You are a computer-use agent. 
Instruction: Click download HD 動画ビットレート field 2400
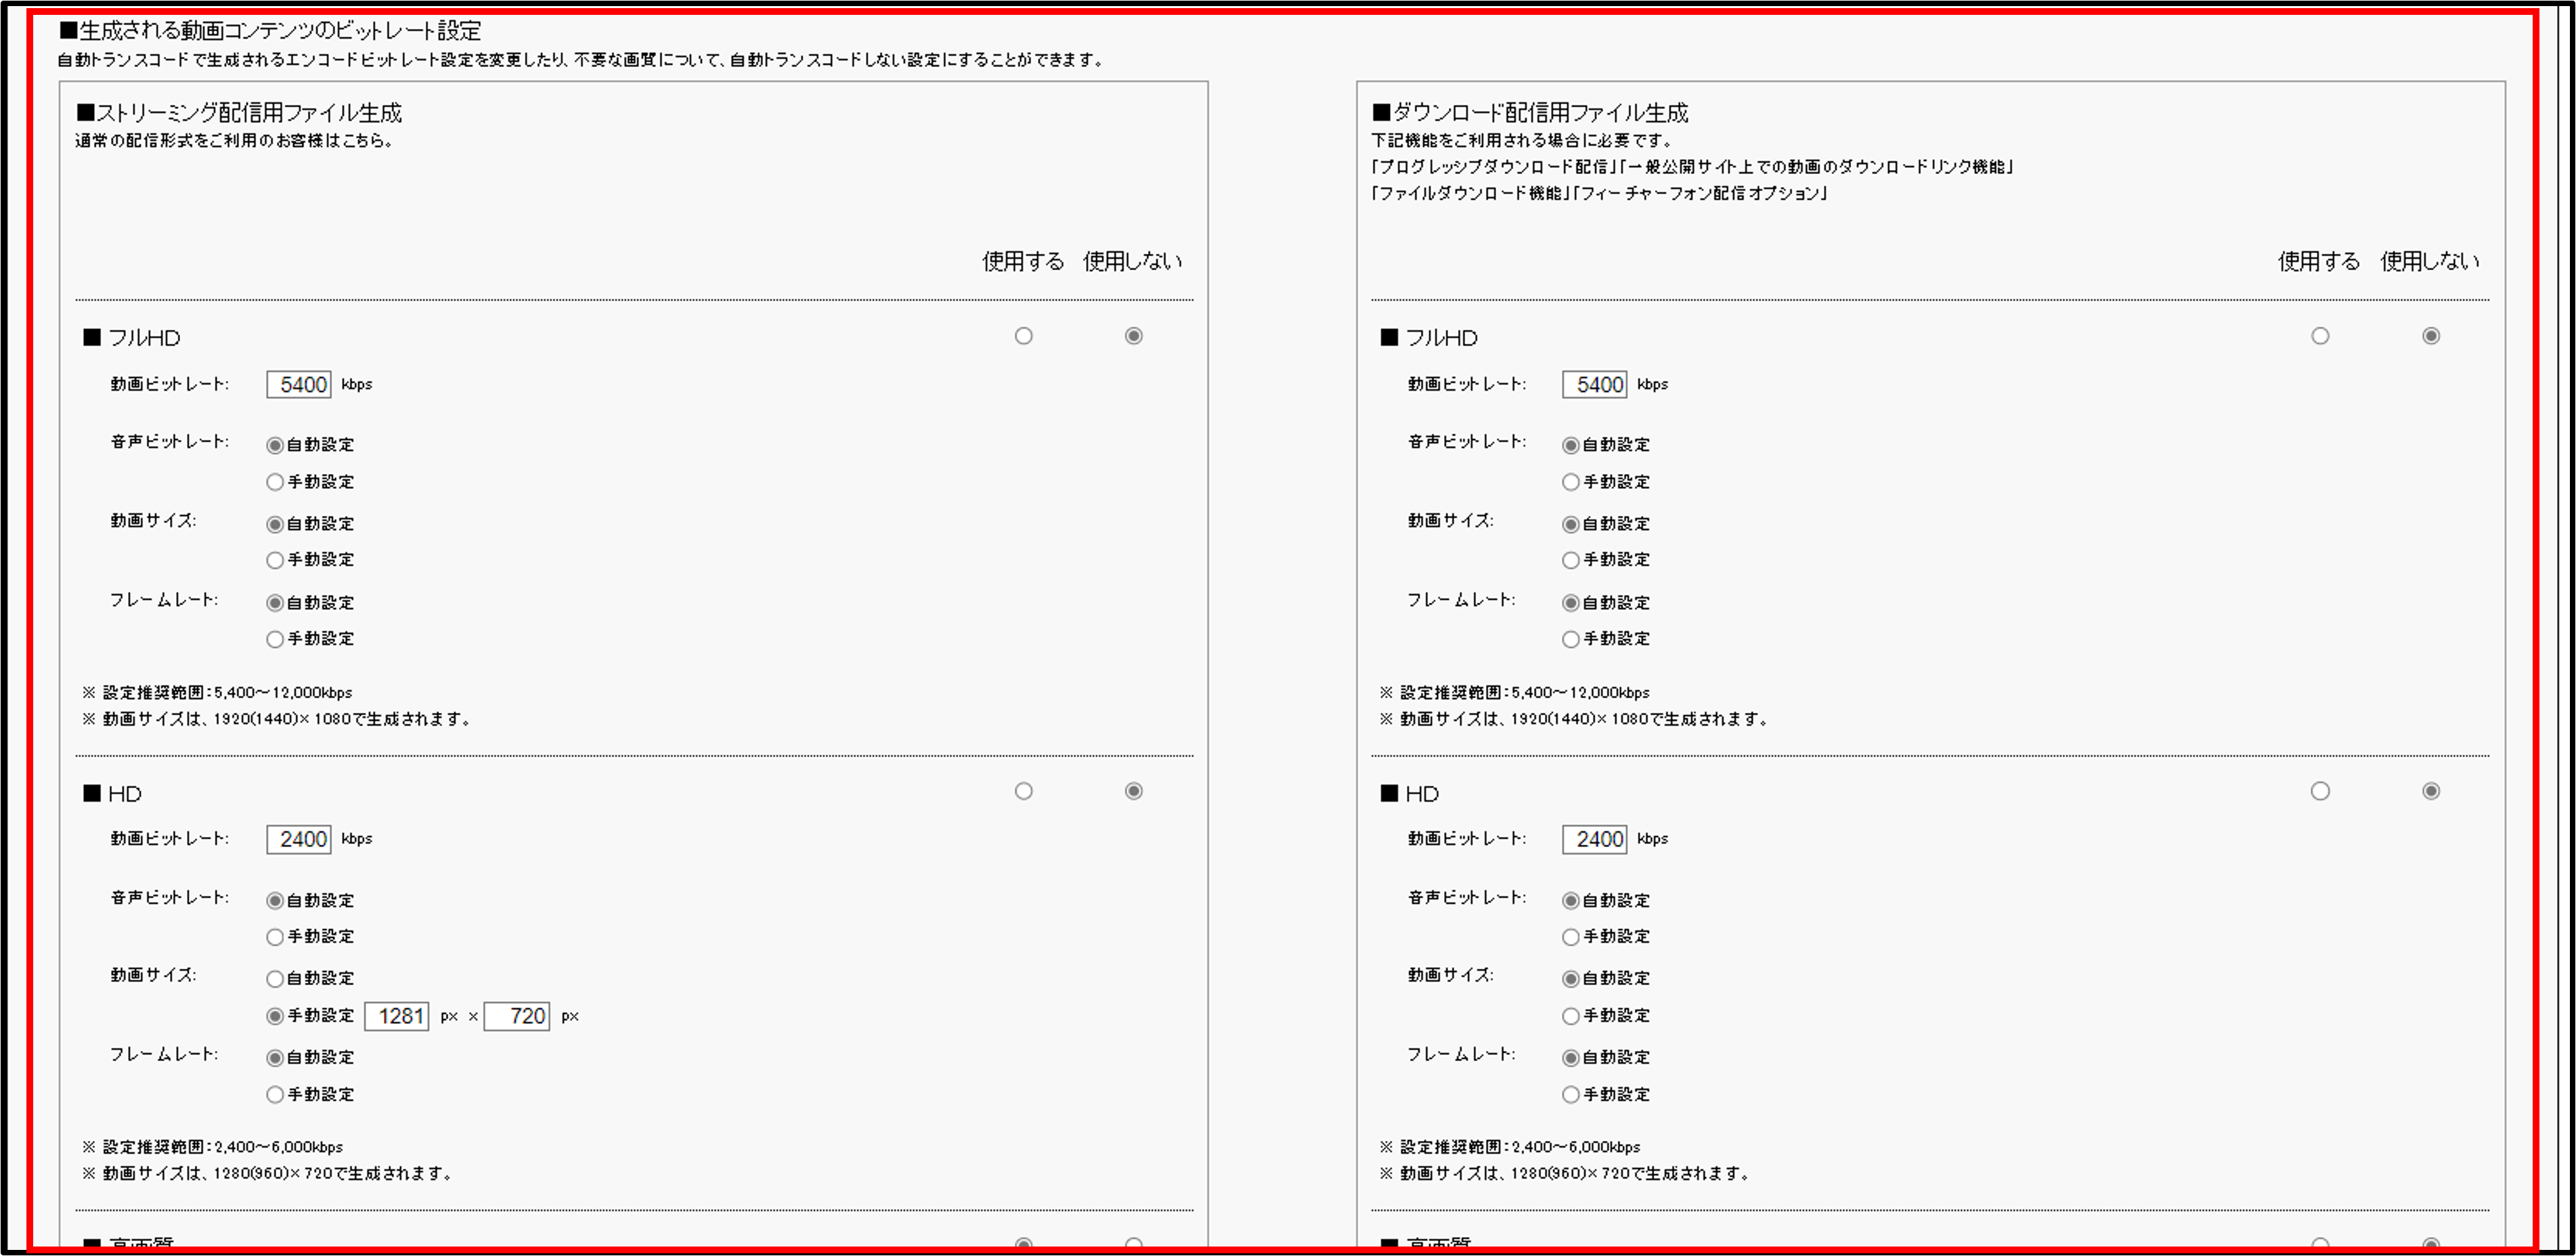point(1594,839)
